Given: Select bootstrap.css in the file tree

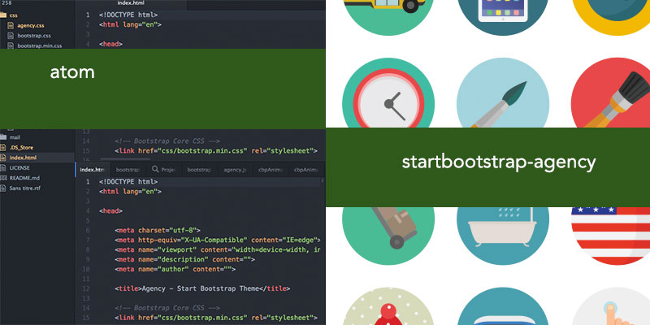Looking at the screenshot, I should click(x=34, y=36).
